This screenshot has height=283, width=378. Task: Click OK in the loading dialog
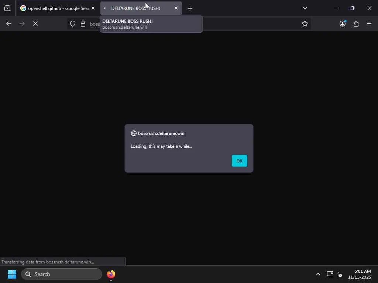point(239,161)
